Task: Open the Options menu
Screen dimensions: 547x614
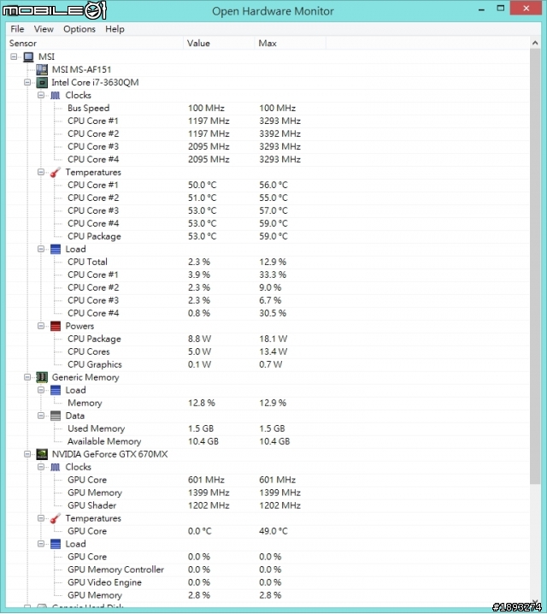Action: coord(79,29)
